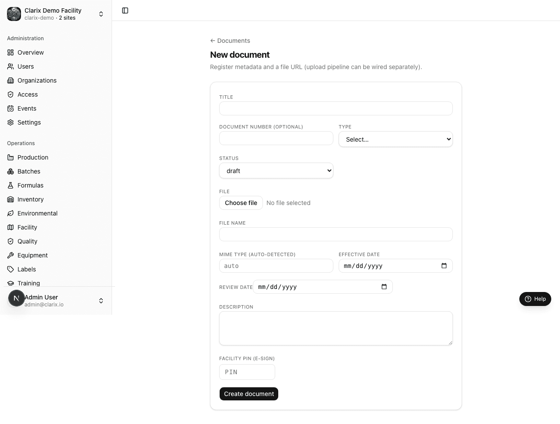560x424 pixels.
Task: Open Organizations in the sidebar
Action: (56, 80)
